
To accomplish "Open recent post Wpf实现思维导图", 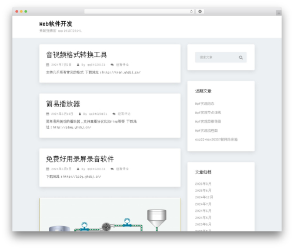I will (x=208, y=121).
